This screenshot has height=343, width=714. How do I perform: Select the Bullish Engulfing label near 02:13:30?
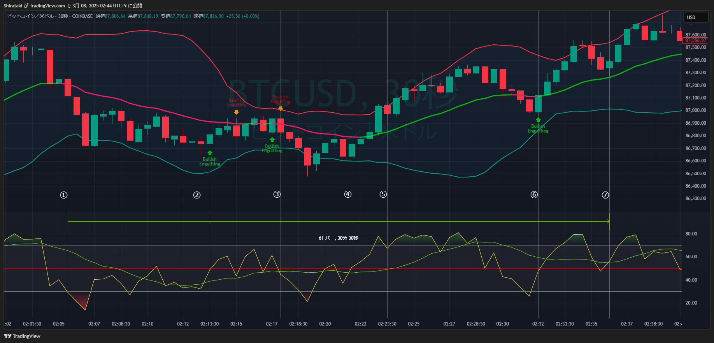click(x=210, y=162)
